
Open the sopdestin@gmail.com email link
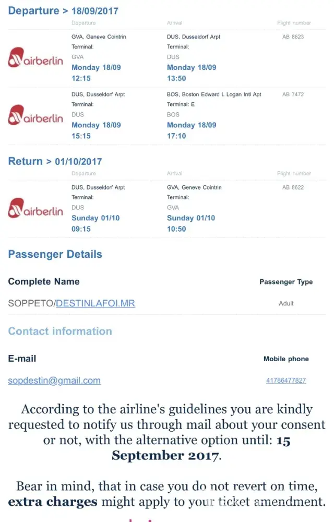(x=54, y=381)
